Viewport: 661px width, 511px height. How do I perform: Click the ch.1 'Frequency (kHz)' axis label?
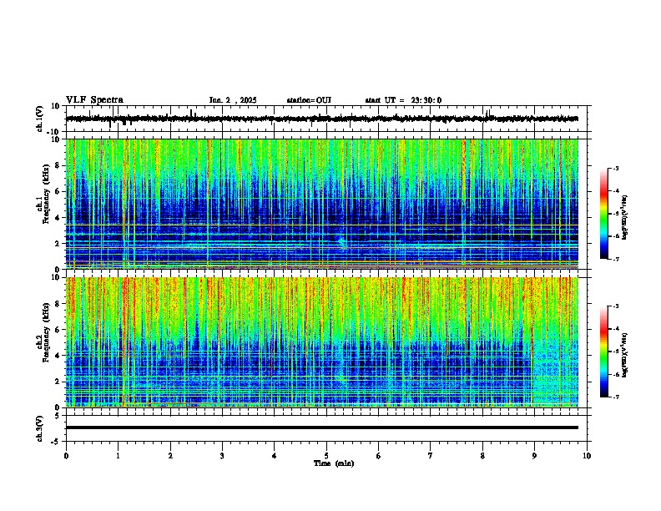pos(46,194)
